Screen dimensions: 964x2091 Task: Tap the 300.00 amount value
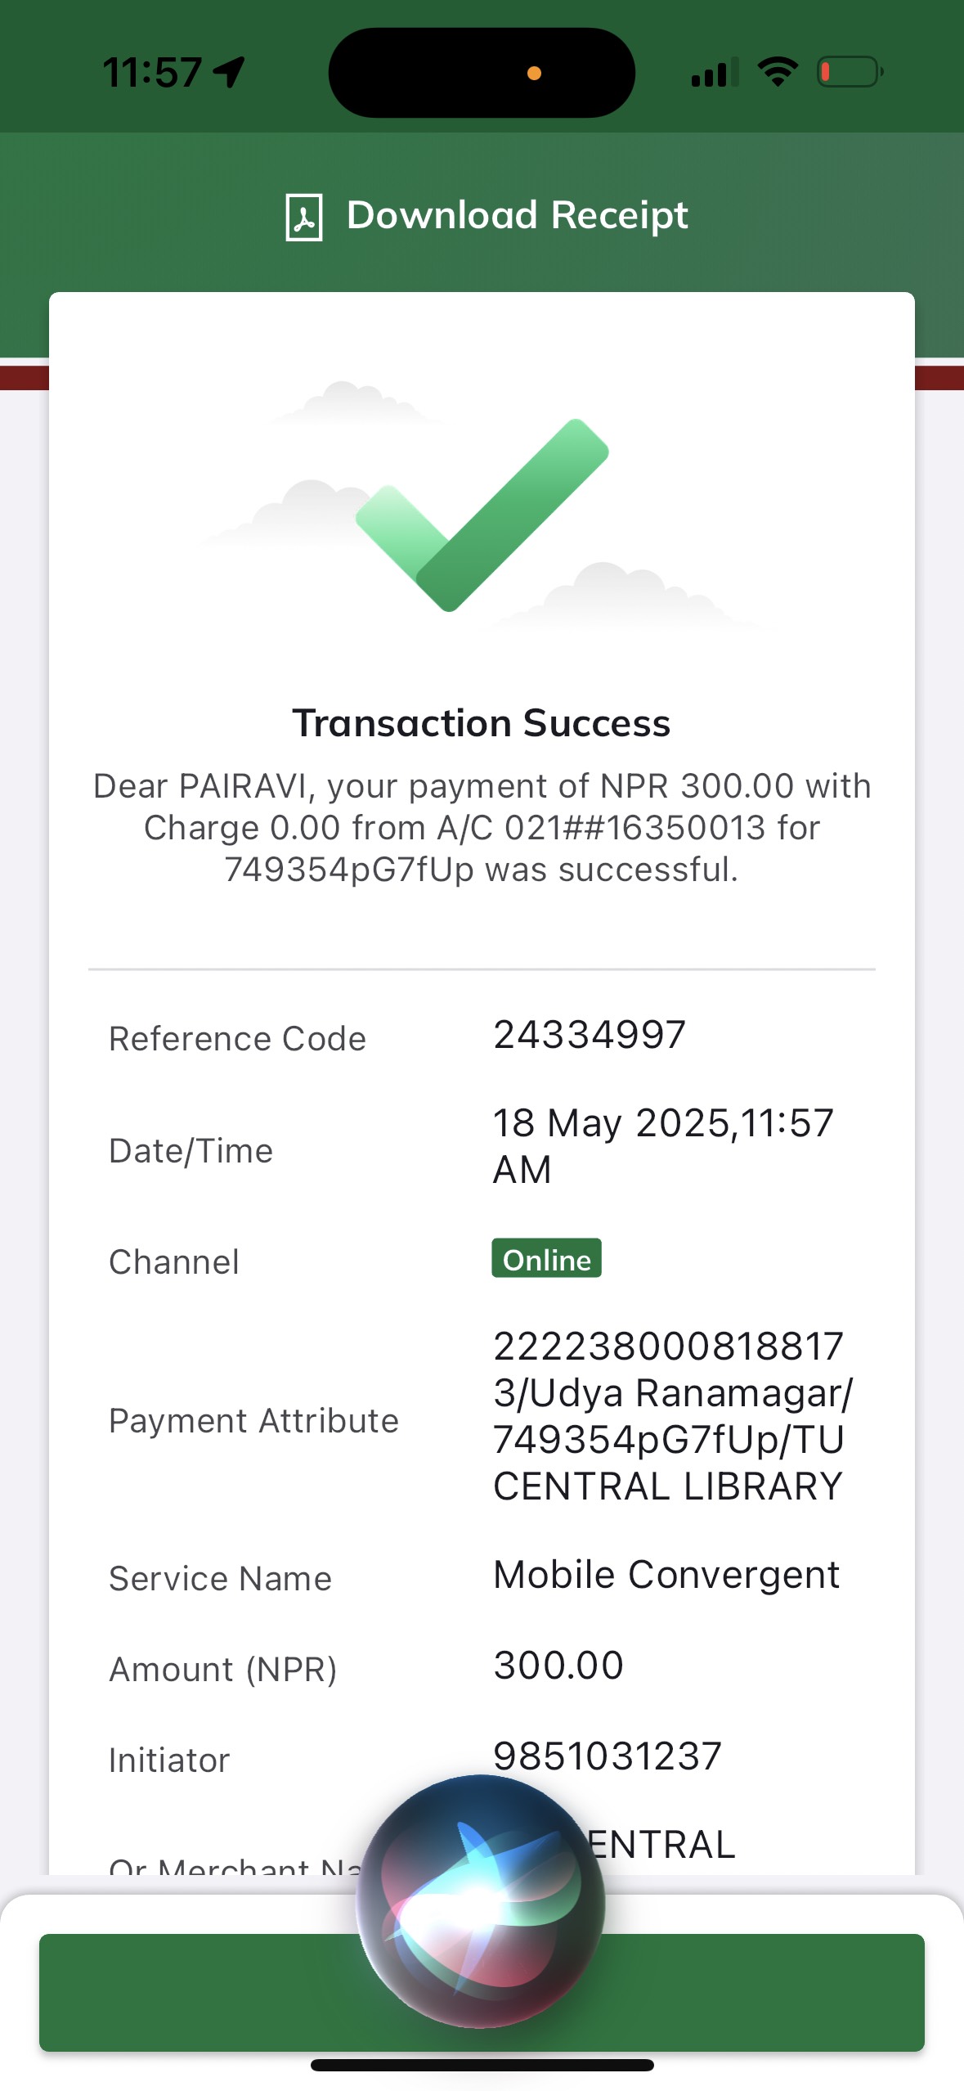558,1666
